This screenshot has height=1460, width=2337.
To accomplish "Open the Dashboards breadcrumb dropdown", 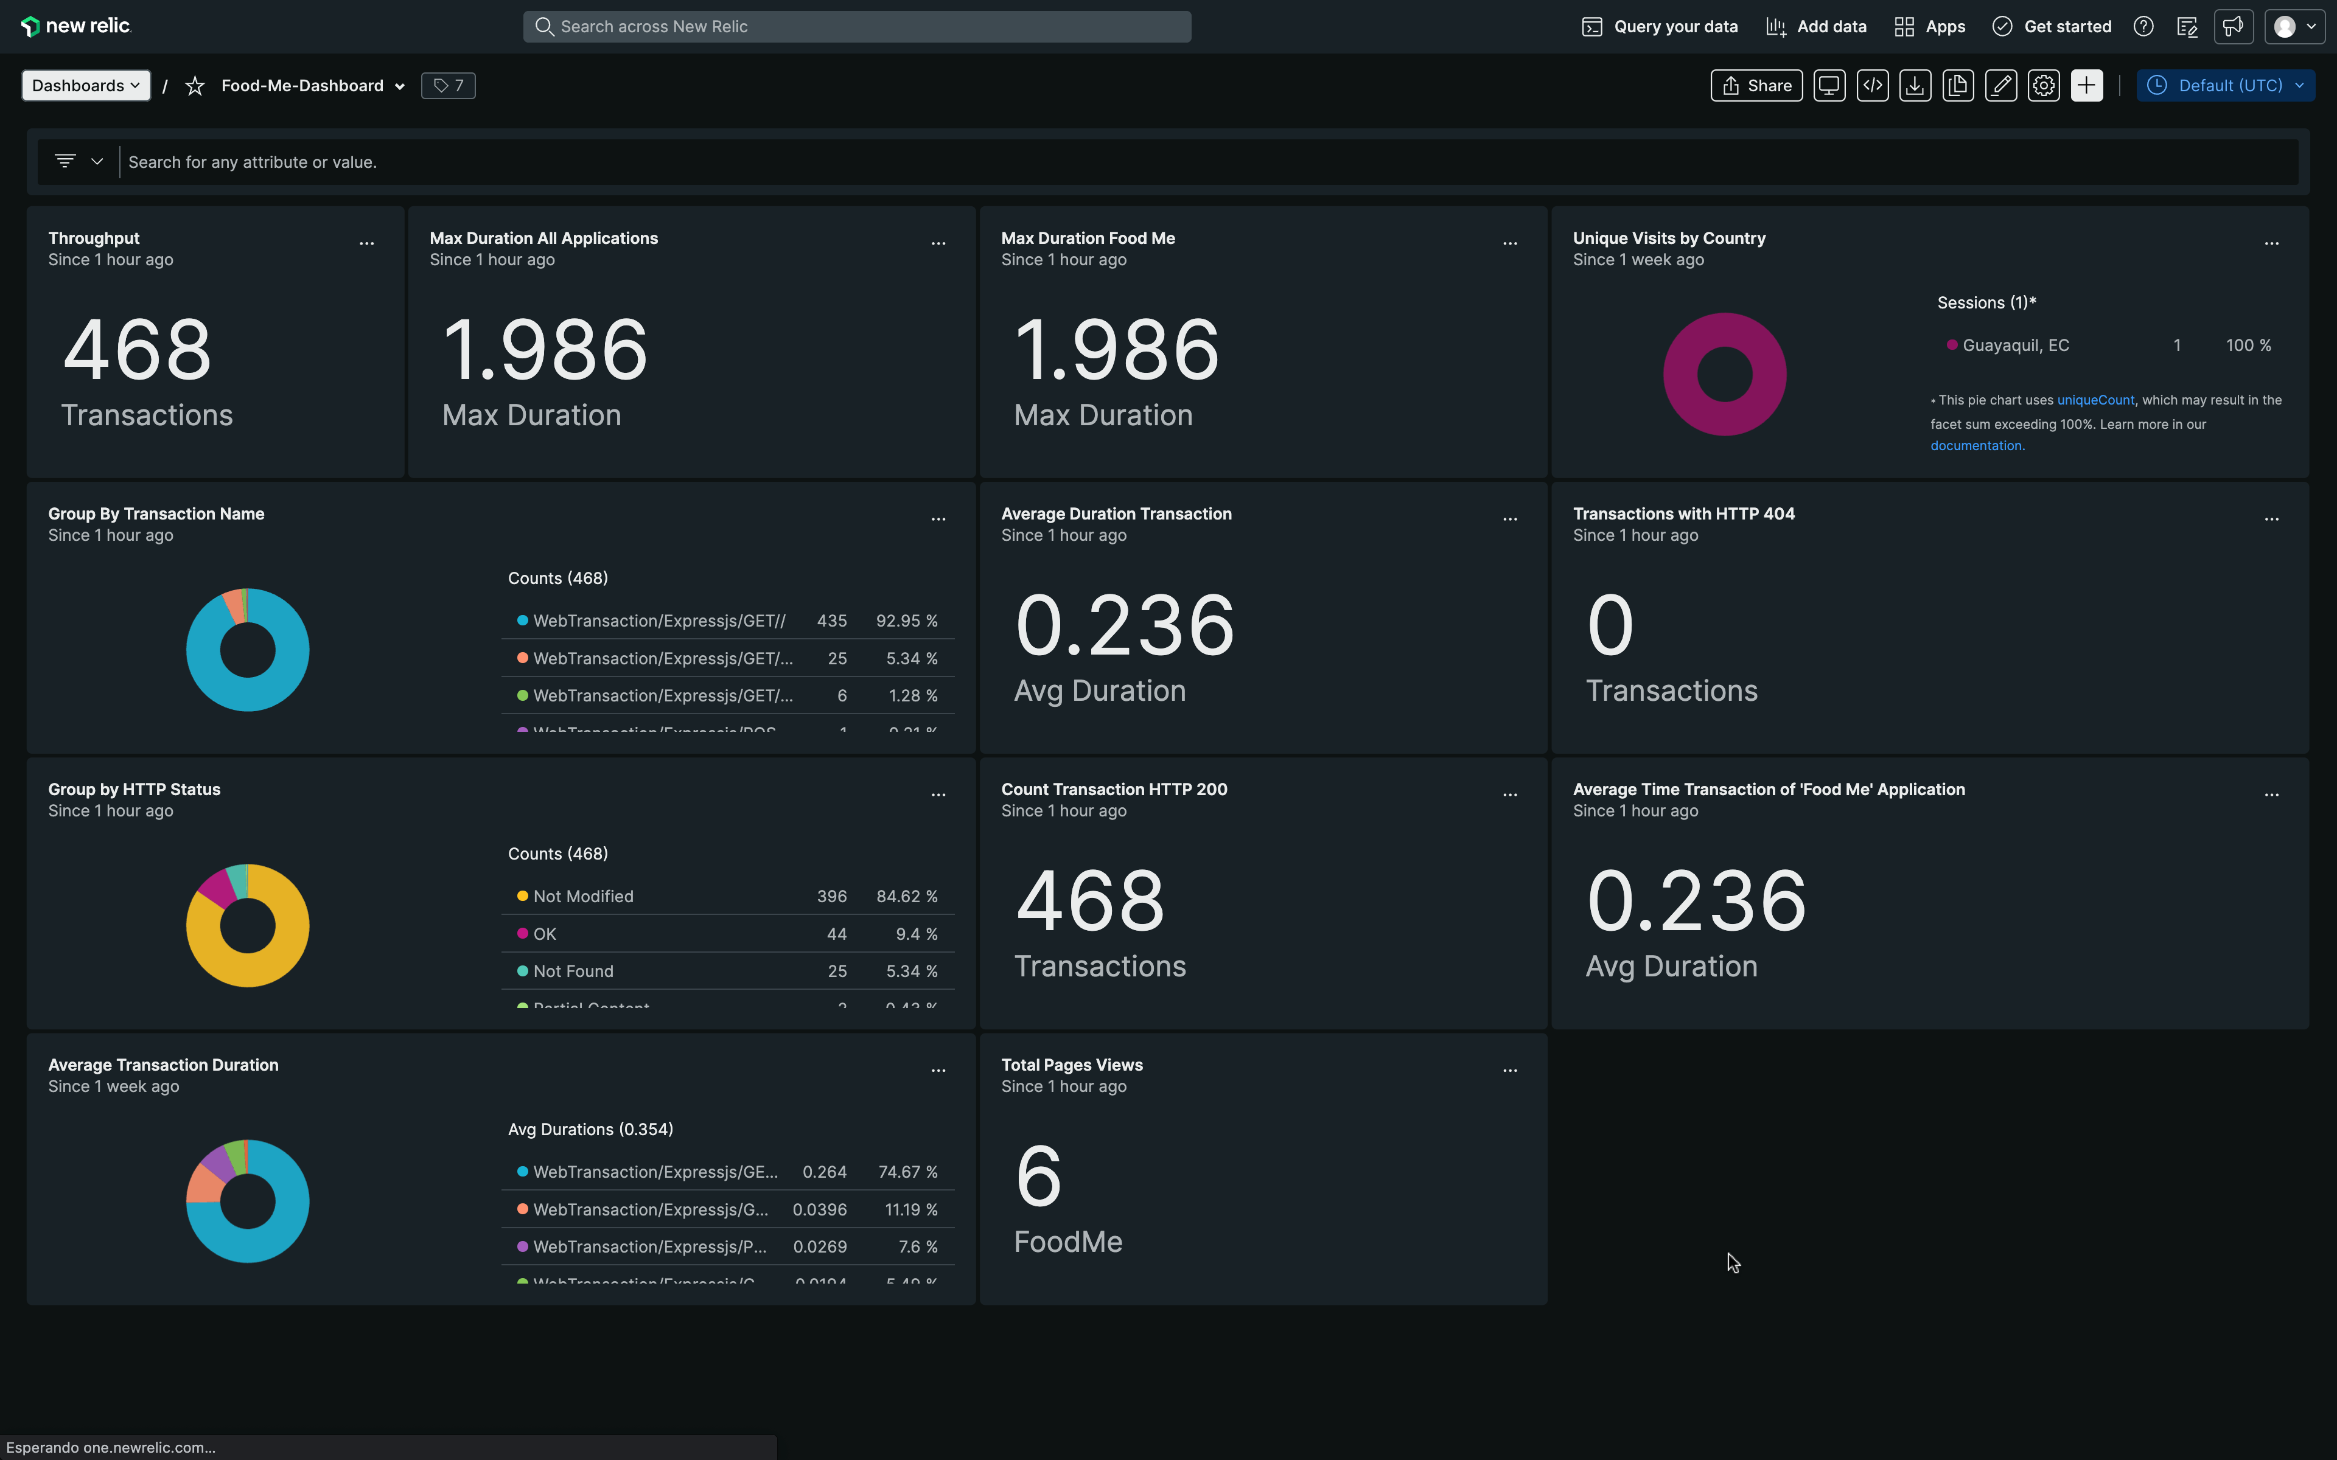I will click(x=86, y=85).
